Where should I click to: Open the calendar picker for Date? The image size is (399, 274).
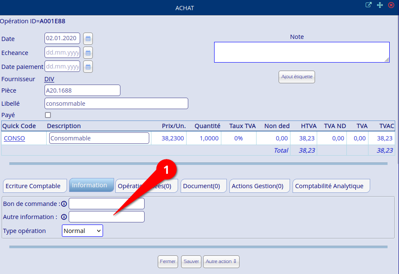point(88,38)
